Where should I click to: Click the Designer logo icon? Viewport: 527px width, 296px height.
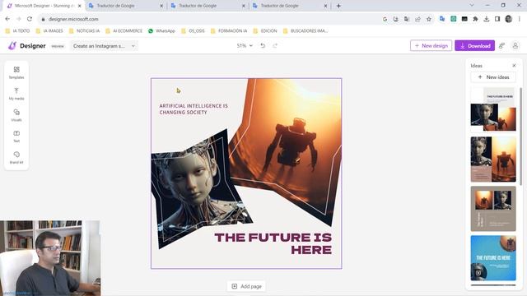pyautogui.click(x=12, y=46)
